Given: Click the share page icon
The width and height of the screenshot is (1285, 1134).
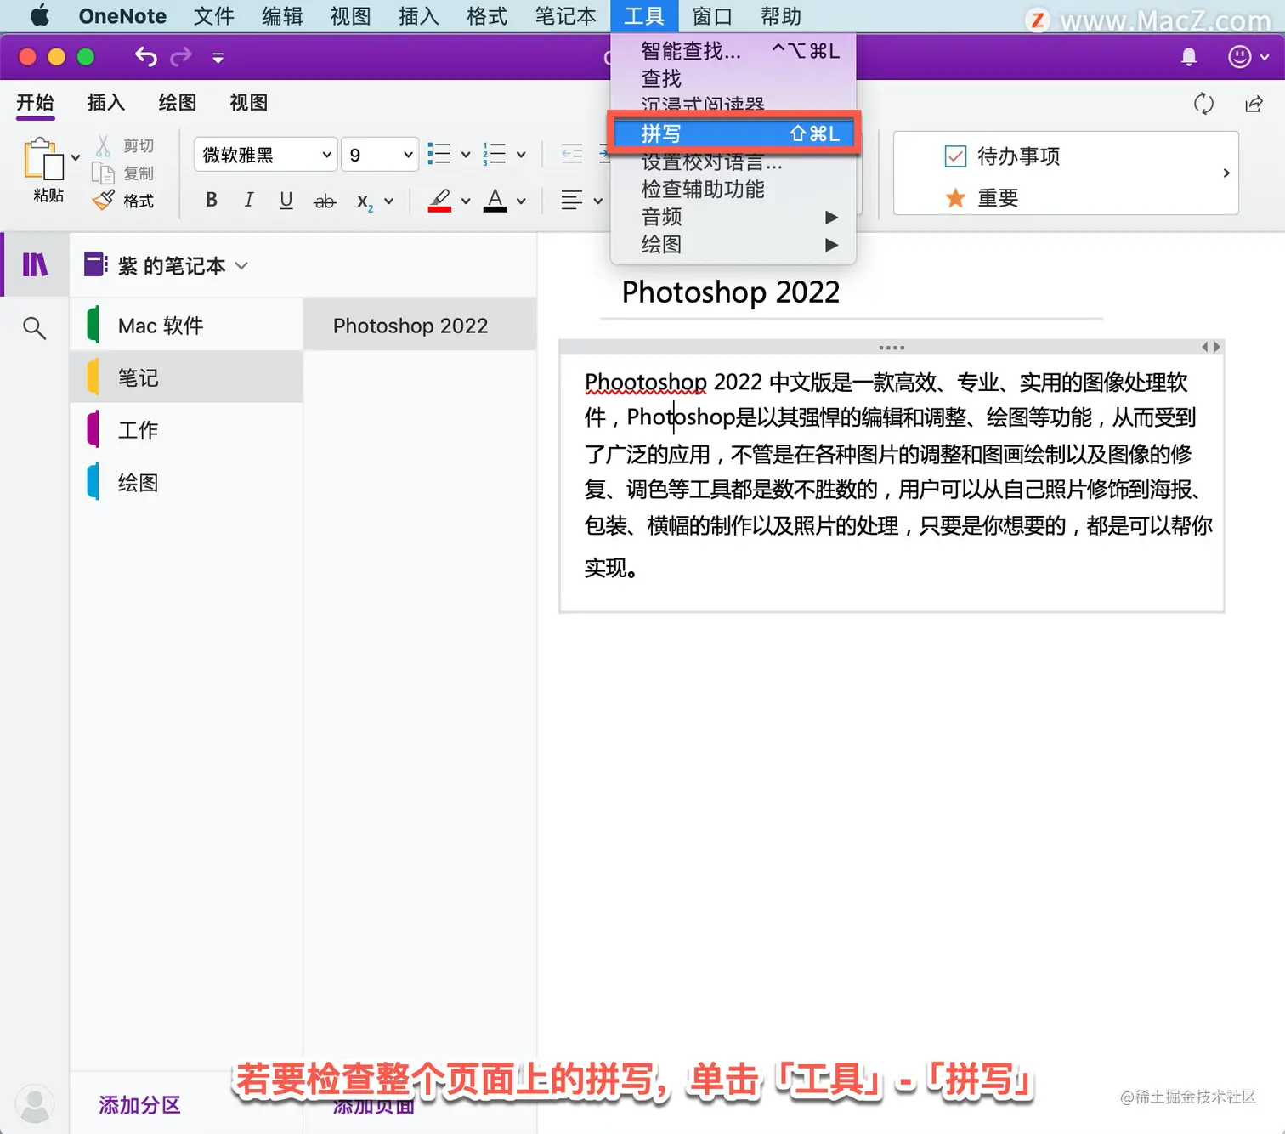Looking at the screenshot, I should [x=1254, y=104].
